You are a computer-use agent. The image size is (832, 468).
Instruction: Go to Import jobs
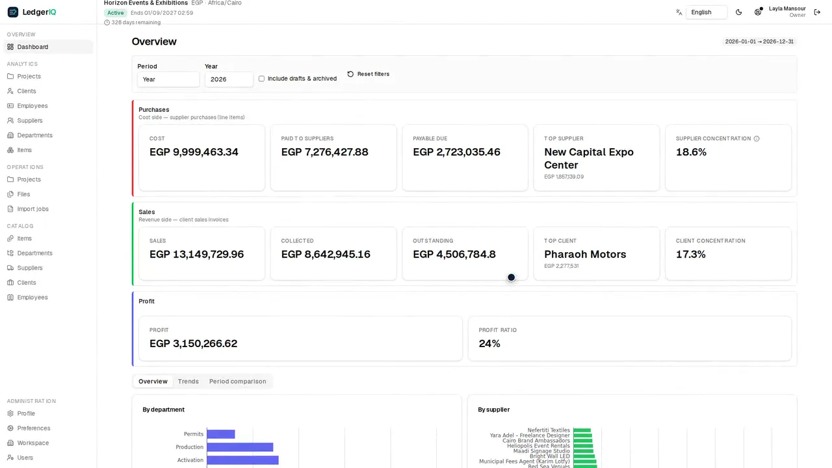point(48,209)
